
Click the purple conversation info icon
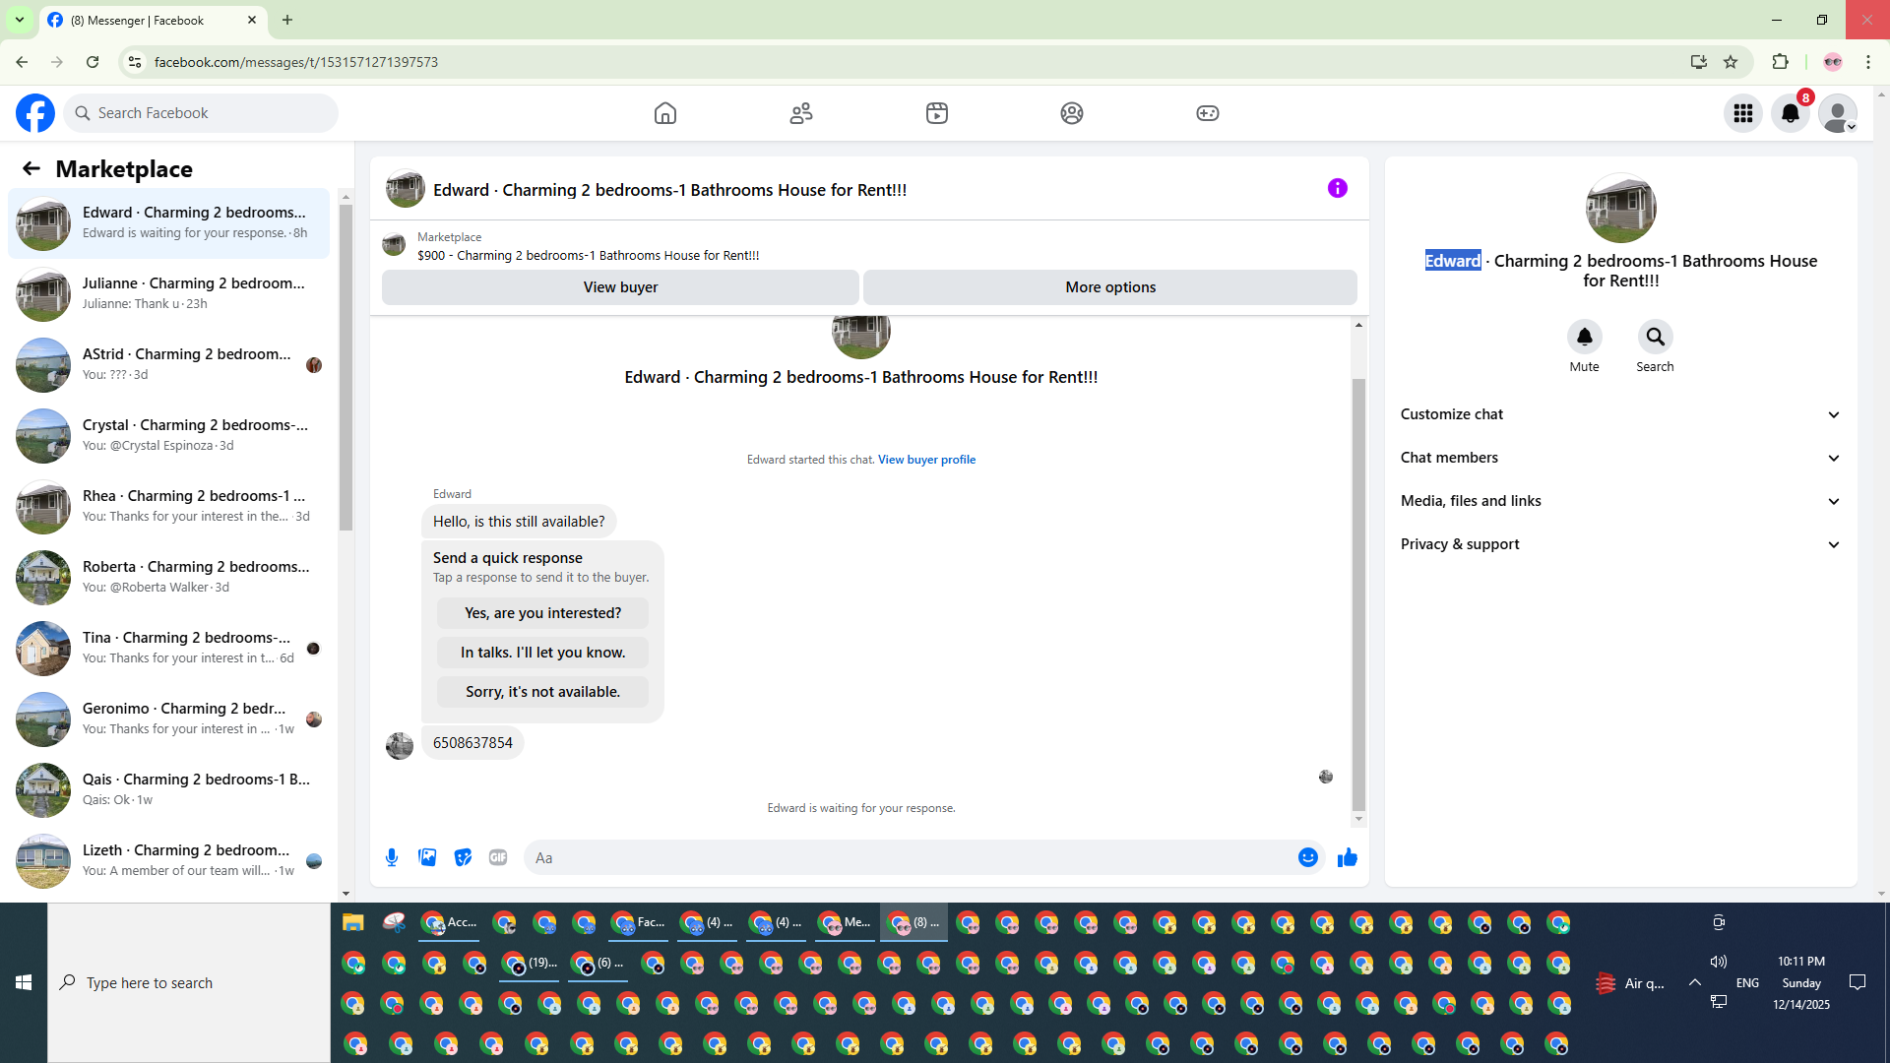coord(1337,188)
